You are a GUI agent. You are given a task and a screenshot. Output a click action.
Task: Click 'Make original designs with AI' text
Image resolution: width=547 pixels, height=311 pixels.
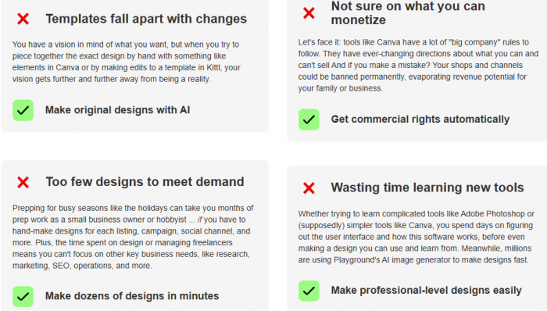pos(117,110)
